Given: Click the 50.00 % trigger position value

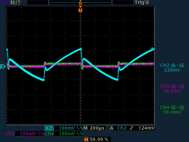Looking at the screenshot, I should click(x=99, y=139).
